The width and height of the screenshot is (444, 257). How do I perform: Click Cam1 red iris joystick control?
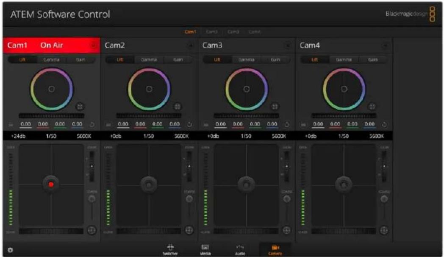pyautogui.click(x=51, y=184)
